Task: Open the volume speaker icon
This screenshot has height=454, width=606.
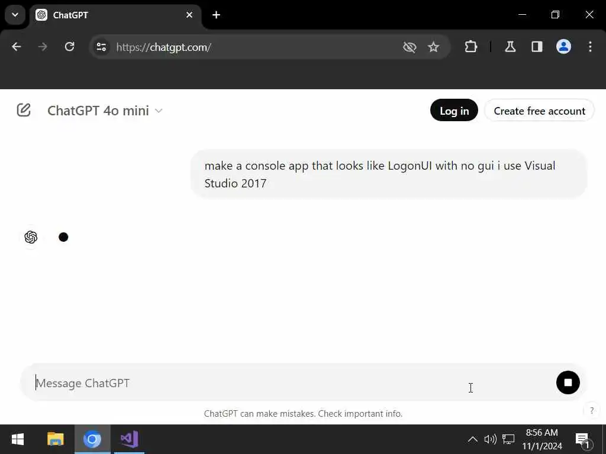Action: pyautogui.click(x=490, y=439)
